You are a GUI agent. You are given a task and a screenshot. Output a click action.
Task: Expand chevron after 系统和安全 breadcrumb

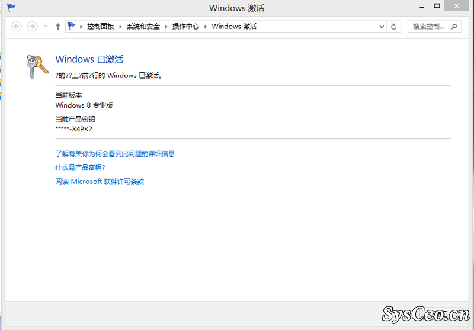pyautogui.click(x=166, y=27)
